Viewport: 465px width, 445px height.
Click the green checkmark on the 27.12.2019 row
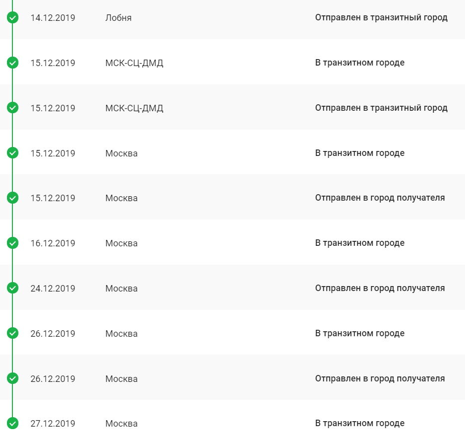tap(13, 424)
